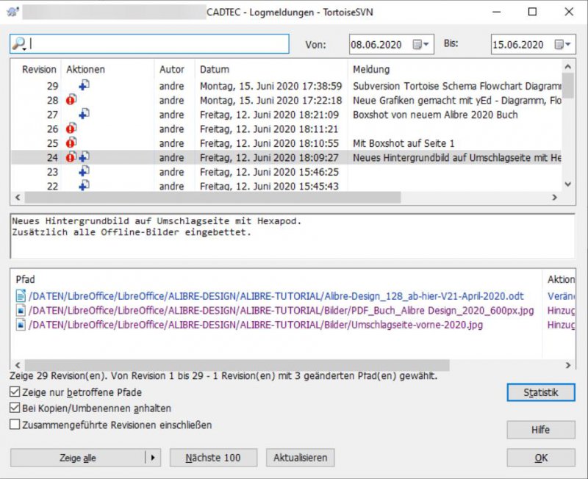Image resolution: width=588 pixels, height=479 pixels.
Task: Click the 'Zeige 29 Revision(en)' status text
Action: pos(223,375)
